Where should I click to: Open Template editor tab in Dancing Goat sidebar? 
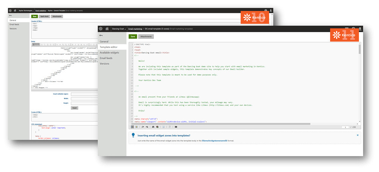[x=112, y=47]
